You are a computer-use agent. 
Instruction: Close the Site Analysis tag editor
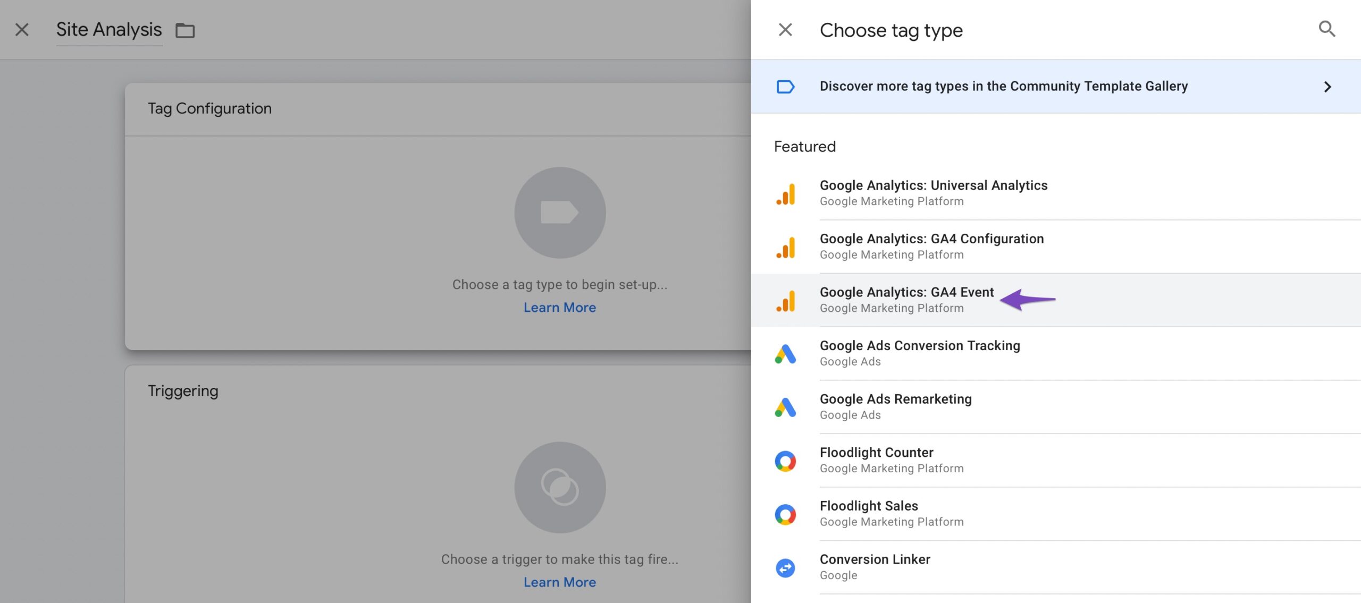point(22,30)
